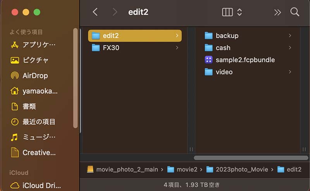Expand the video folder chevron
The width and height of the screenshot is (310, 191).
click(290, 72)
